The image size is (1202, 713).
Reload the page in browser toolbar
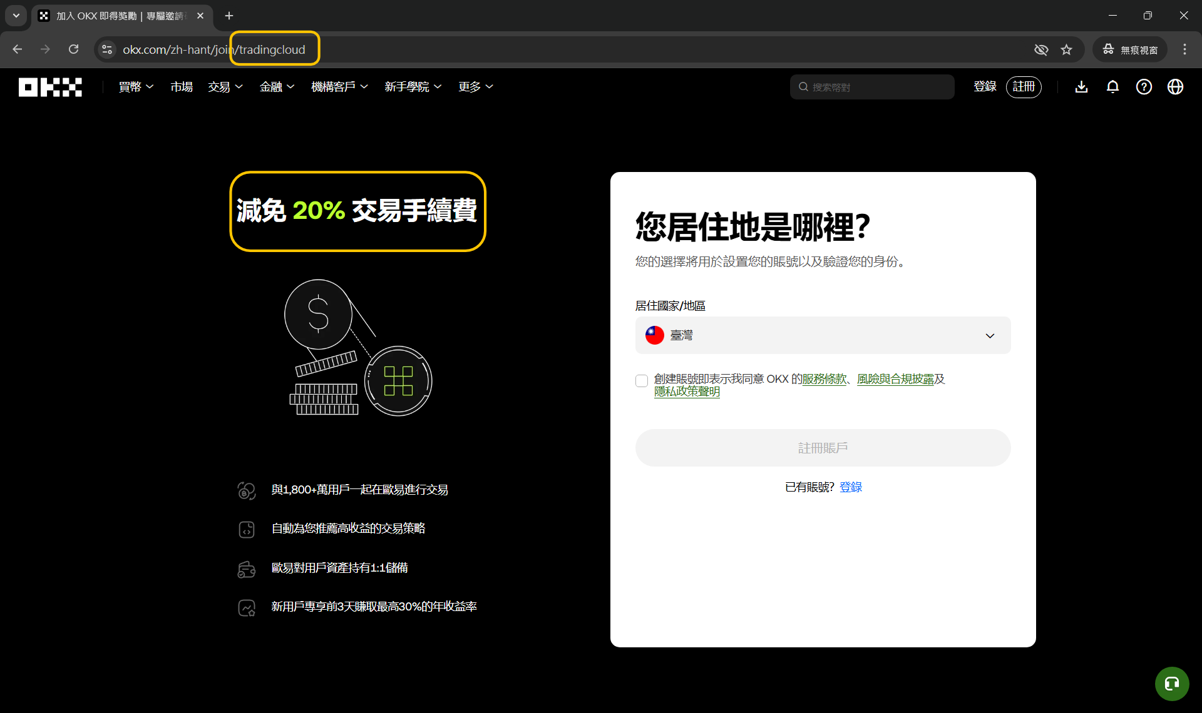pos(73,49)
